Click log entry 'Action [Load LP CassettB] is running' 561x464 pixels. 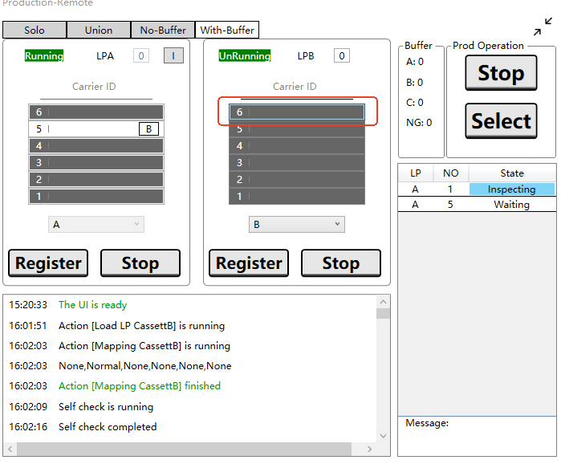[142, 326]
